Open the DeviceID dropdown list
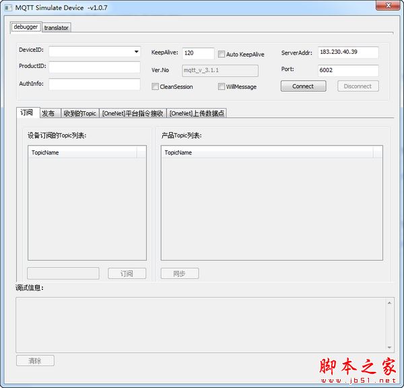The width and height of the screenshot is (404, 388). (137, 52)
